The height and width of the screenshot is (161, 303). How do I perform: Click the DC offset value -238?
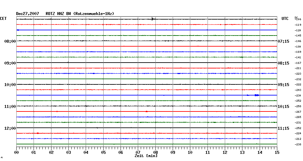tap(298, 144)
